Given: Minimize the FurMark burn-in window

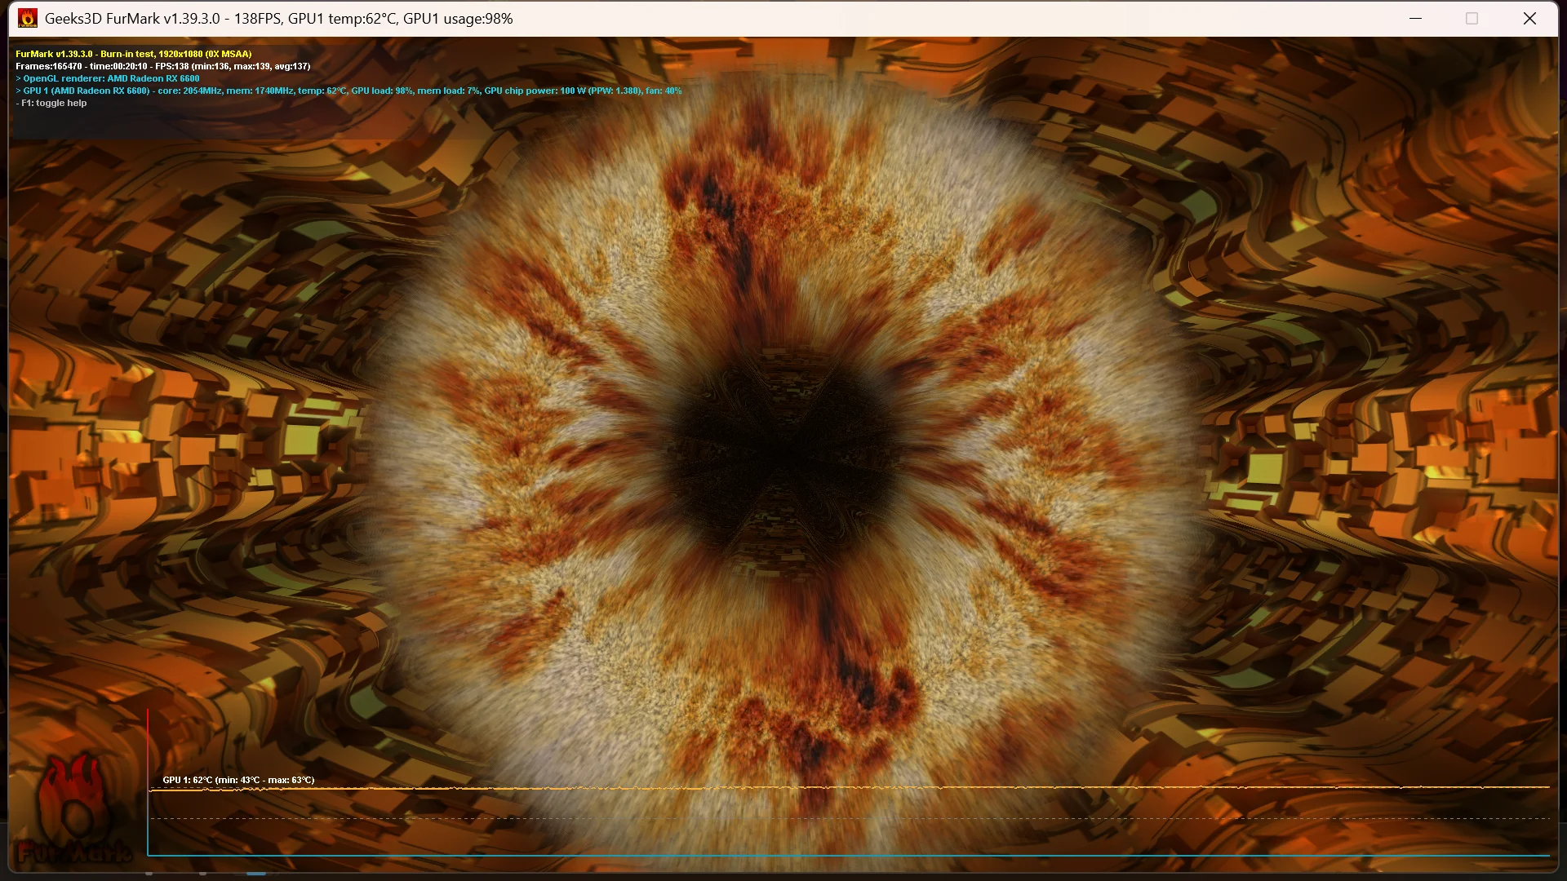Looking at the screenshot, I should pos(1415,18).
